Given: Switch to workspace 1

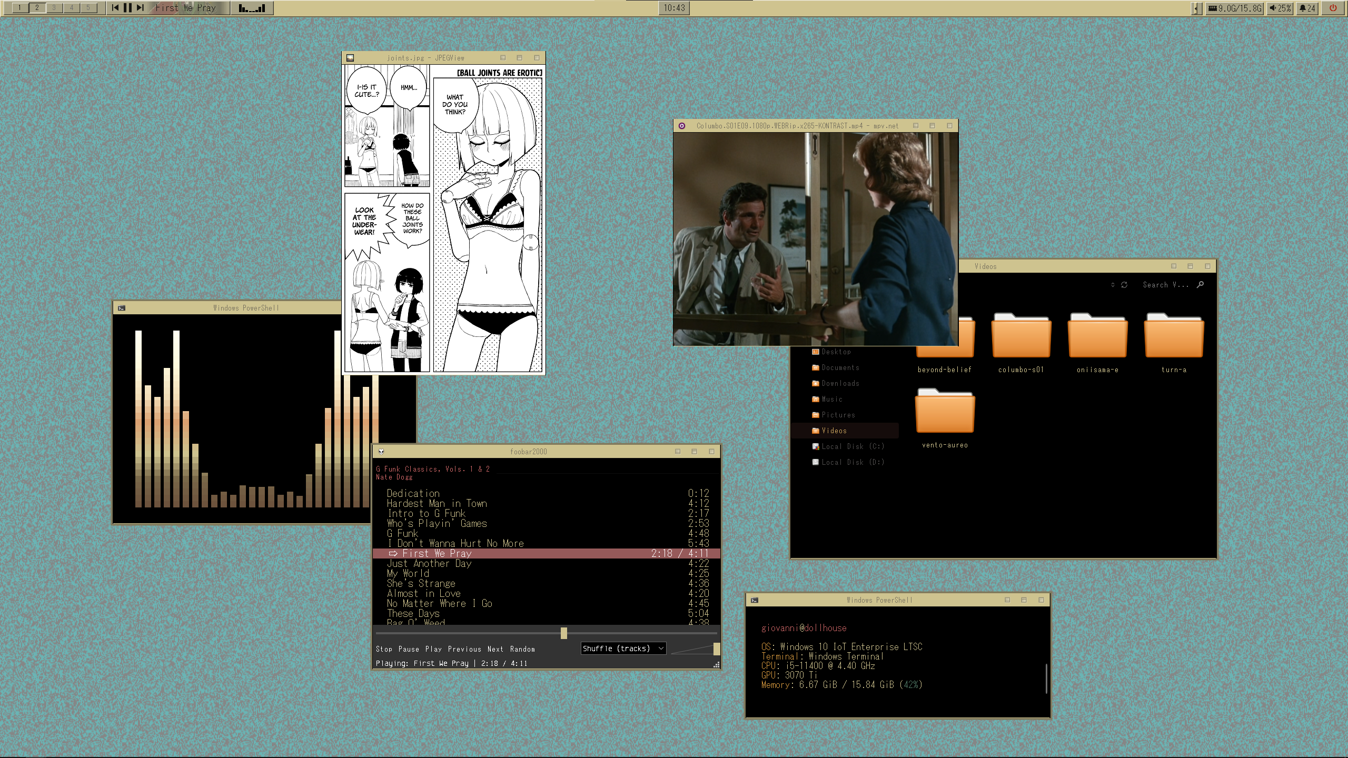Looking at the screenshot, I should point(20,7).
